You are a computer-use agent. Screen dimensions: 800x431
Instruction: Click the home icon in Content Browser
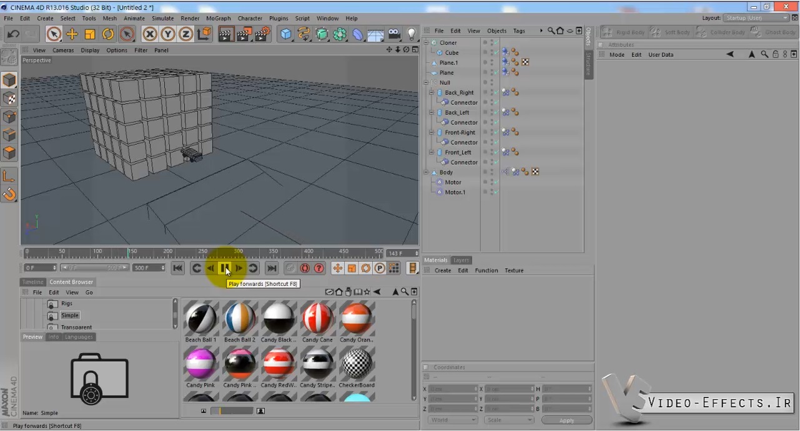pyautogui.click(x=339, y=292)
